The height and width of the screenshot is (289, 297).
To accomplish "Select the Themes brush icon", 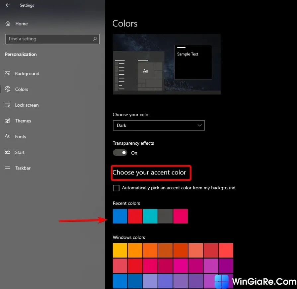I will tap(7, 121).
